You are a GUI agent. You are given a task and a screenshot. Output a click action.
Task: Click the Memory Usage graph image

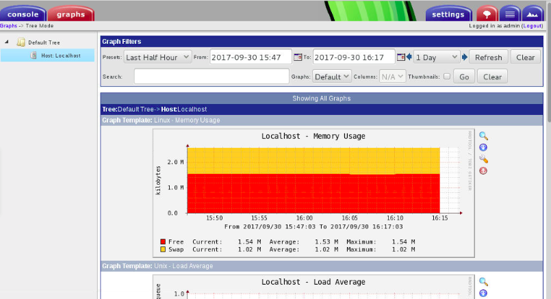[x=313, y=193]
